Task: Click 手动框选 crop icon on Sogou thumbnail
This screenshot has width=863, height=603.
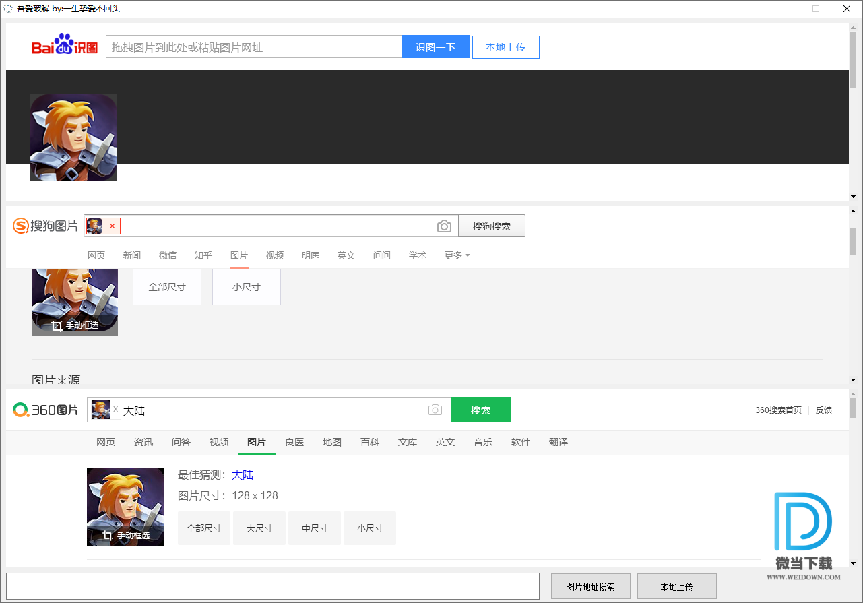Action: 57,326
